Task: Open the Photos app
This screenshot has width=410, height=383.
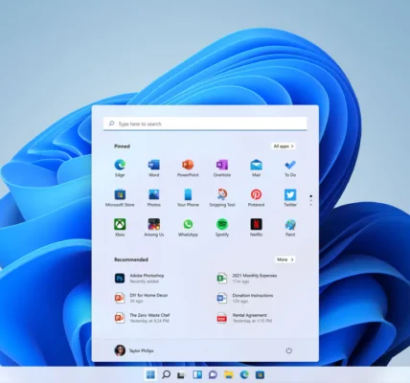Action: [x=153, y=198]
